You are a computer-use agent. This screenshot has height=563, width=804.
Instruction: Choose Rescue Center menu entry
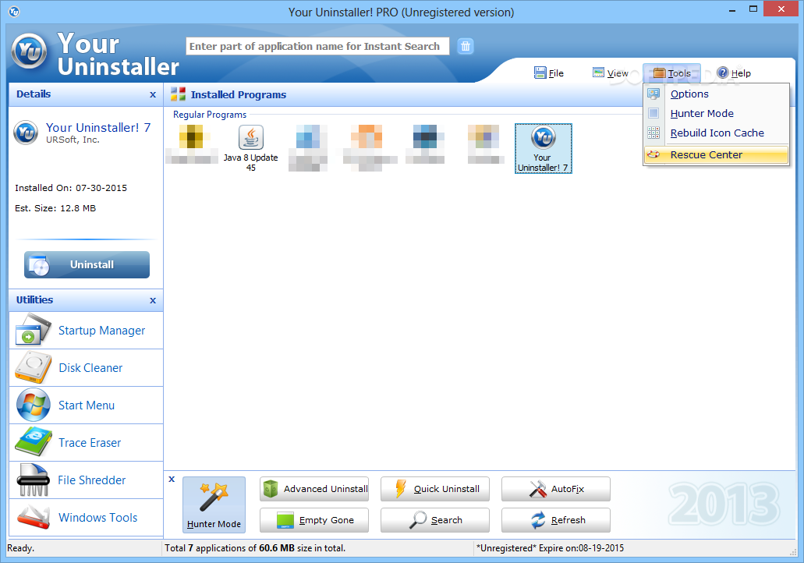pos(717,154)
